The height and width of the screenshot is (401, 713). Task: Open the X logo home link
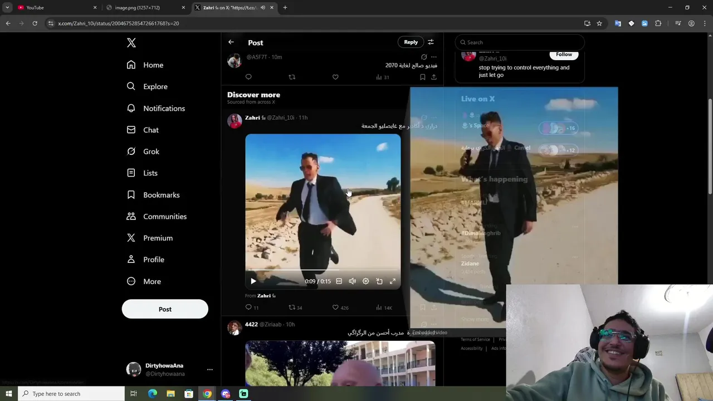[x=131, y=43]
